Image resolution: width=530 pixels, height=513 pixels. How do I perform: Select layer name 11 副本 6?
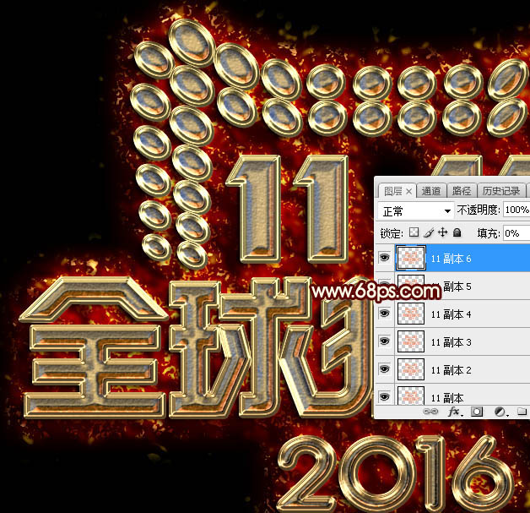tap(451, 259)
